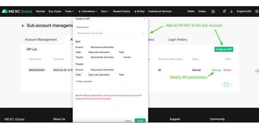Enable Spot Transfer permission checkbox
Image resolution: width=259 pixels, height=129 pixels.
point(121,57)
